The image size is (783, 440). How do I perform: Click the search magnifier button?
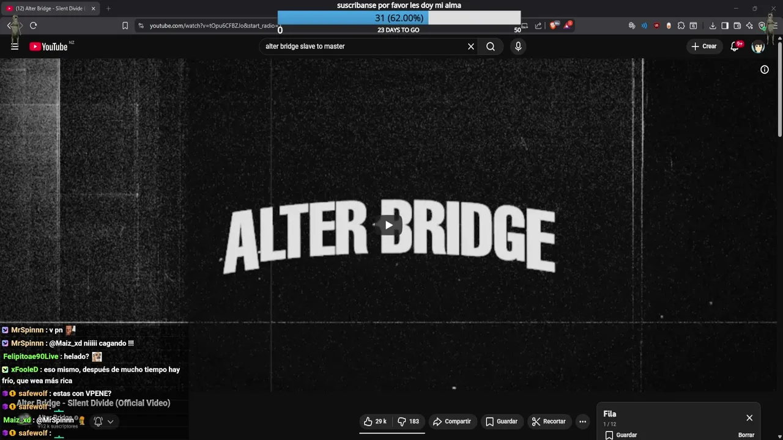tap(491, 46)
